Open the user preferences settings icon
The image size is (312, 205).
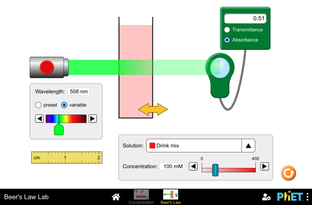[266, 197]
